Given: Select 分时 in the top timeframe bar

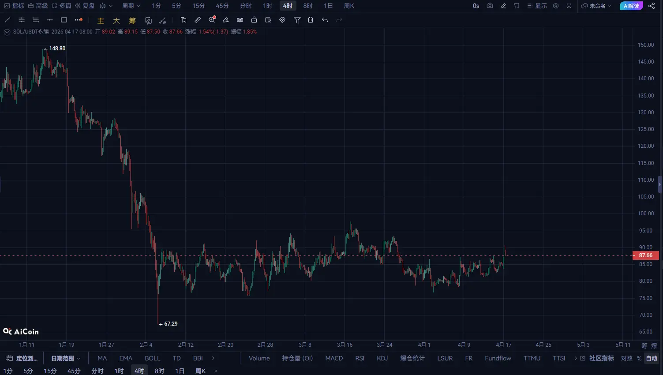Looking at the screenshot, I should pos(246,6).
